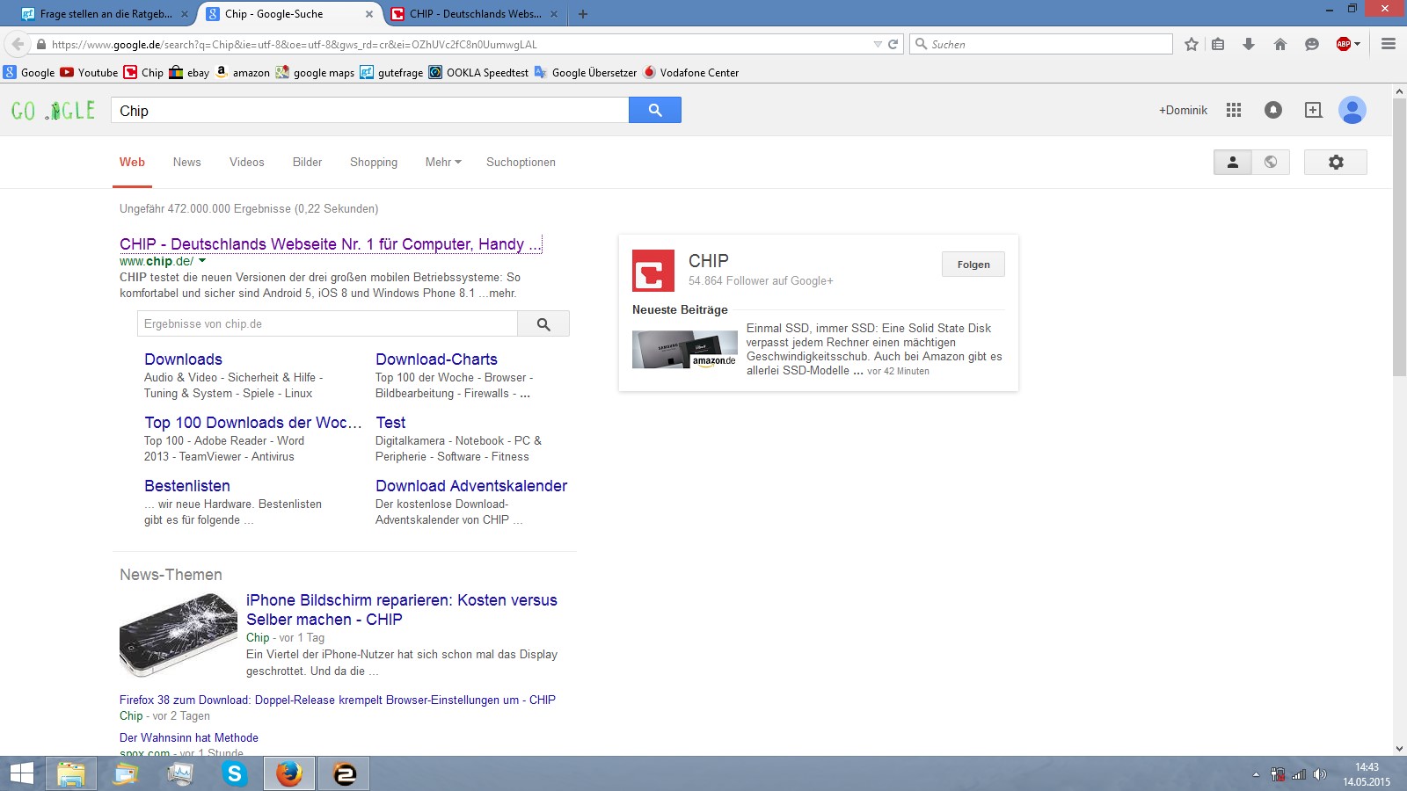
Task: Select the News search tab
Action: click(x=186, y=162)
